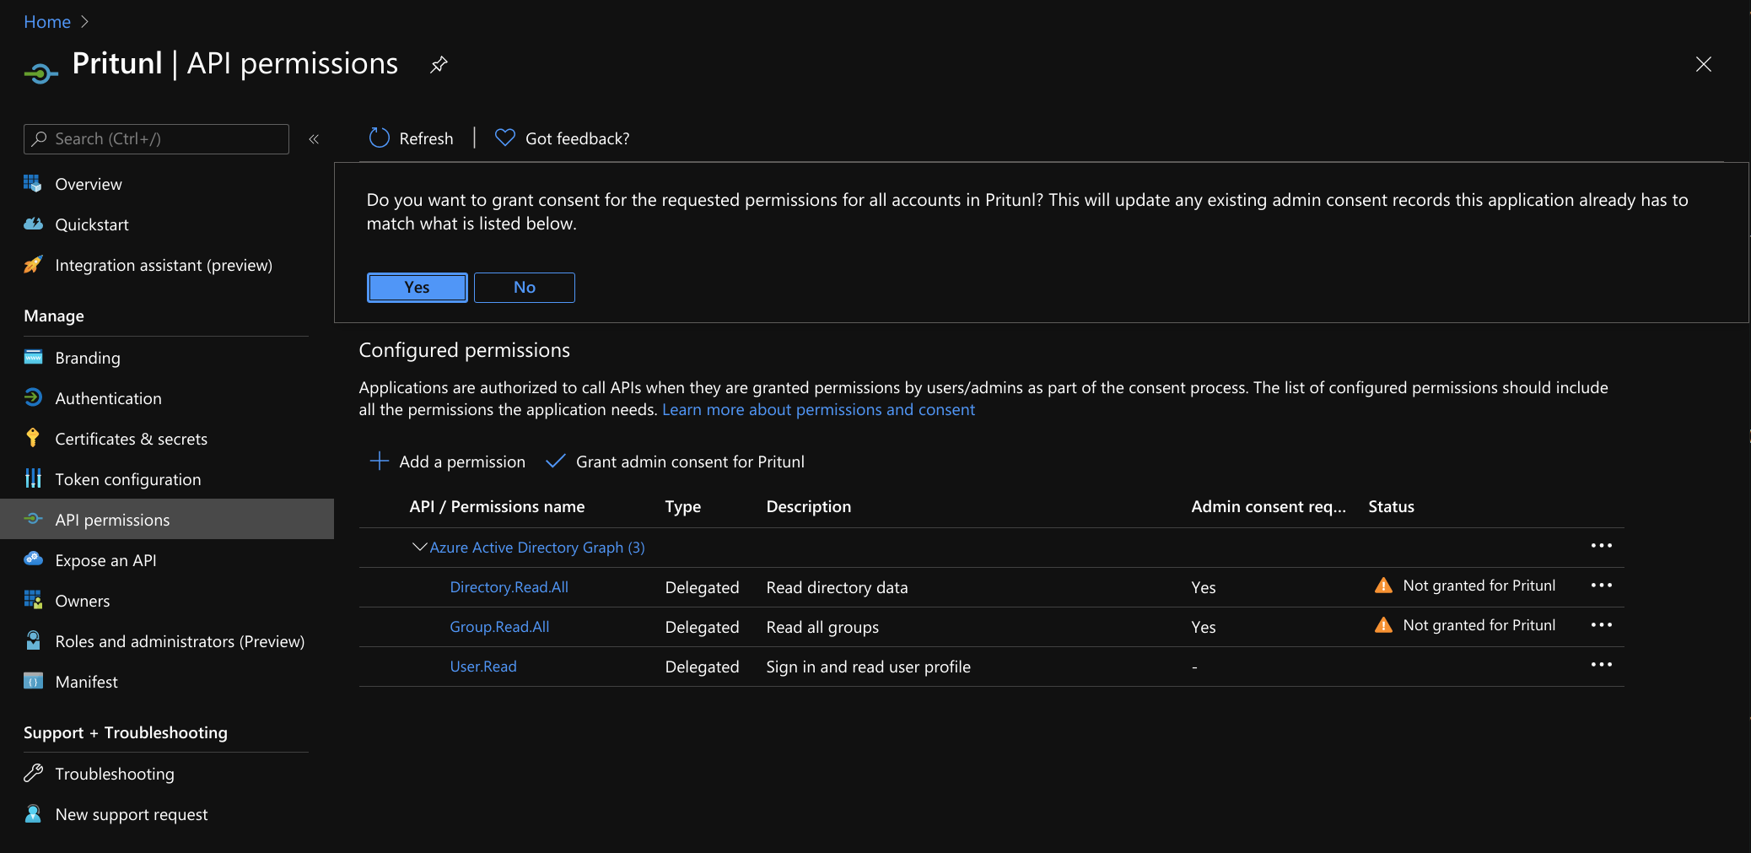Go to Home breadcrumb

[x=47, y=22]
